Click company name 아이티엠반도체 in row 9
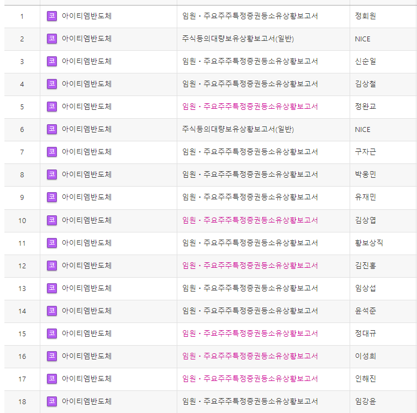This screenshot has width=417, height=413. tap(87, 197)
